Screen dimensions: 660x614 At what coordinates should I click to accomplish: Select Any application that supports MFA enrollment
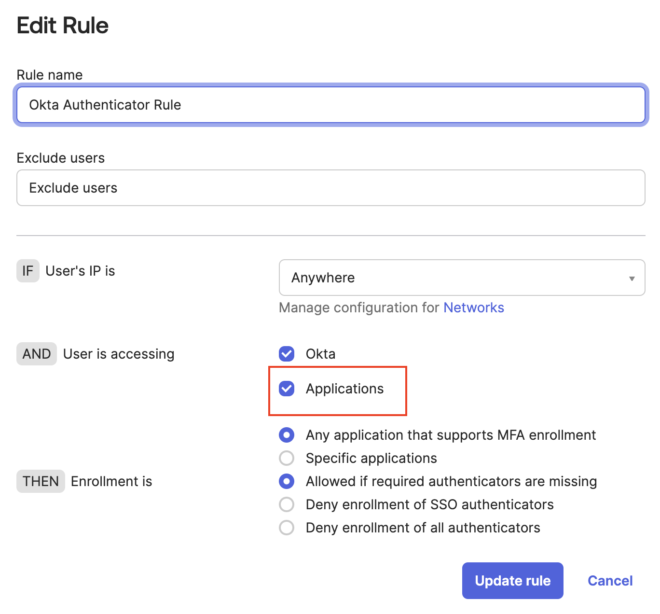coord(287,435)
